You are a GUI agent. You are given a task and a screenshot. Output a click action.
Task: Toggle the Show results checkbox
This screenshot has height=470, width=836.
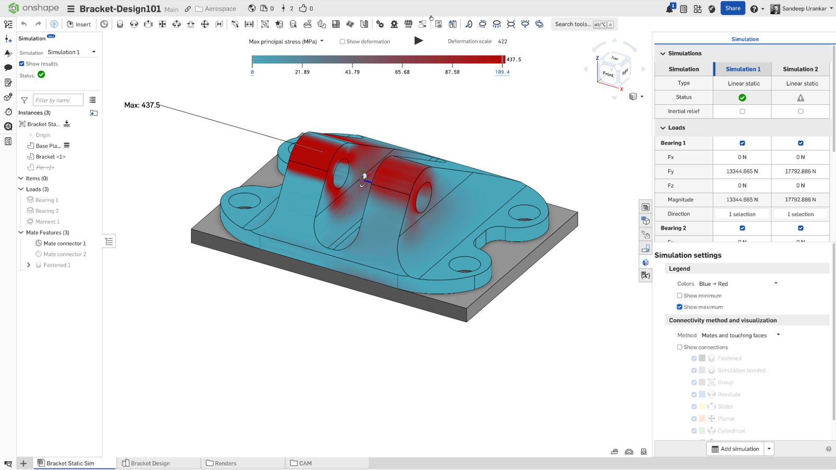click(x=21, y=63)
